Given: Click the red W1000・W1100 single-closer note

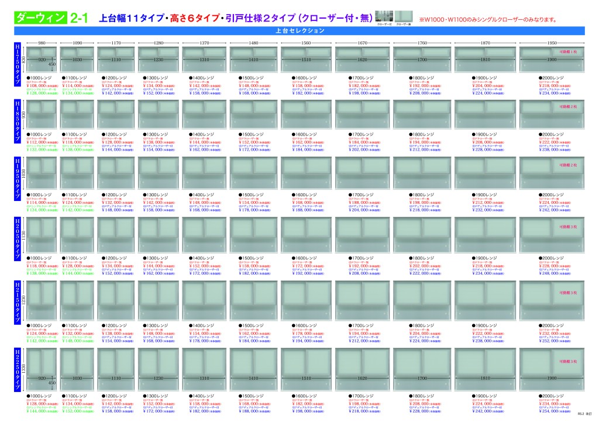Looking at the screenshot, I should 488,19.
